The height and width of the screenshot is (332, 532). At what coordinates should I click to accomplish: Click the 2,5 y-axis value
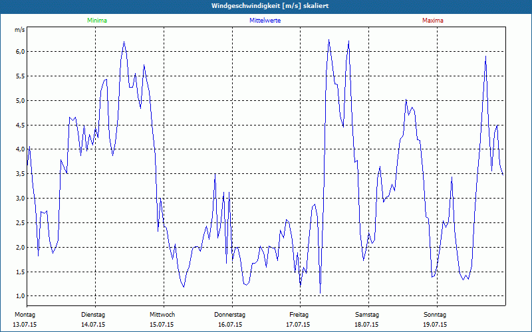[21, 223]
